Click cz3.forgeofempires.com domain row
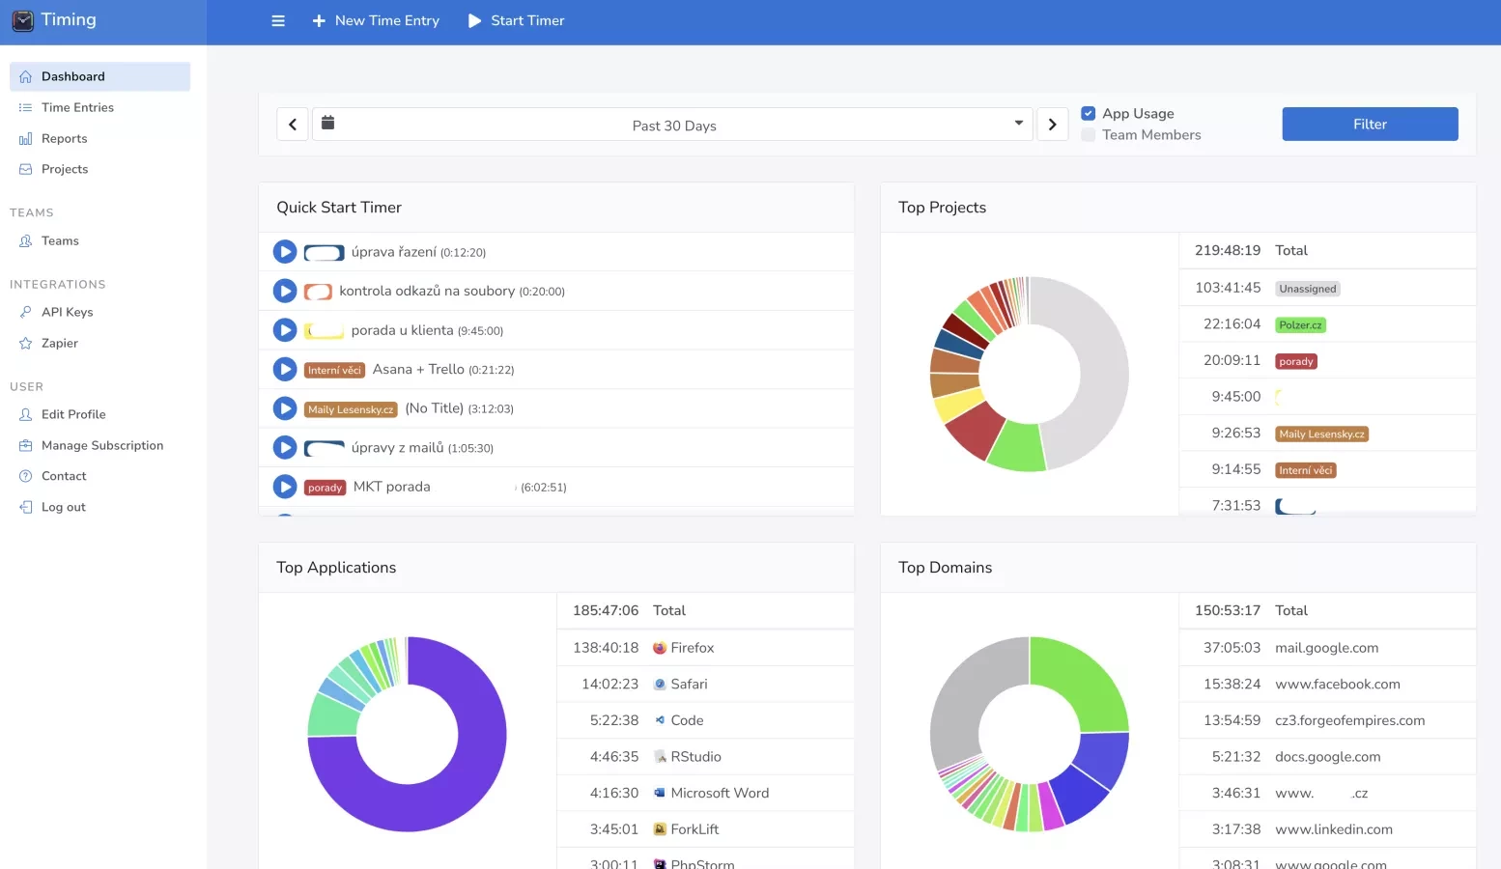Image resolution: width=1501 pixels, height=869 pixels. [1328, 720]
